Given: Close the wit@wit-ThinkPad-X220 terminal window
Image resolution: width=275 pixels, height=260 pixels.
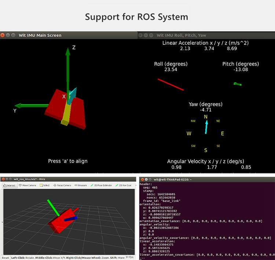Looking at the screenshot, I should (142, 179).
